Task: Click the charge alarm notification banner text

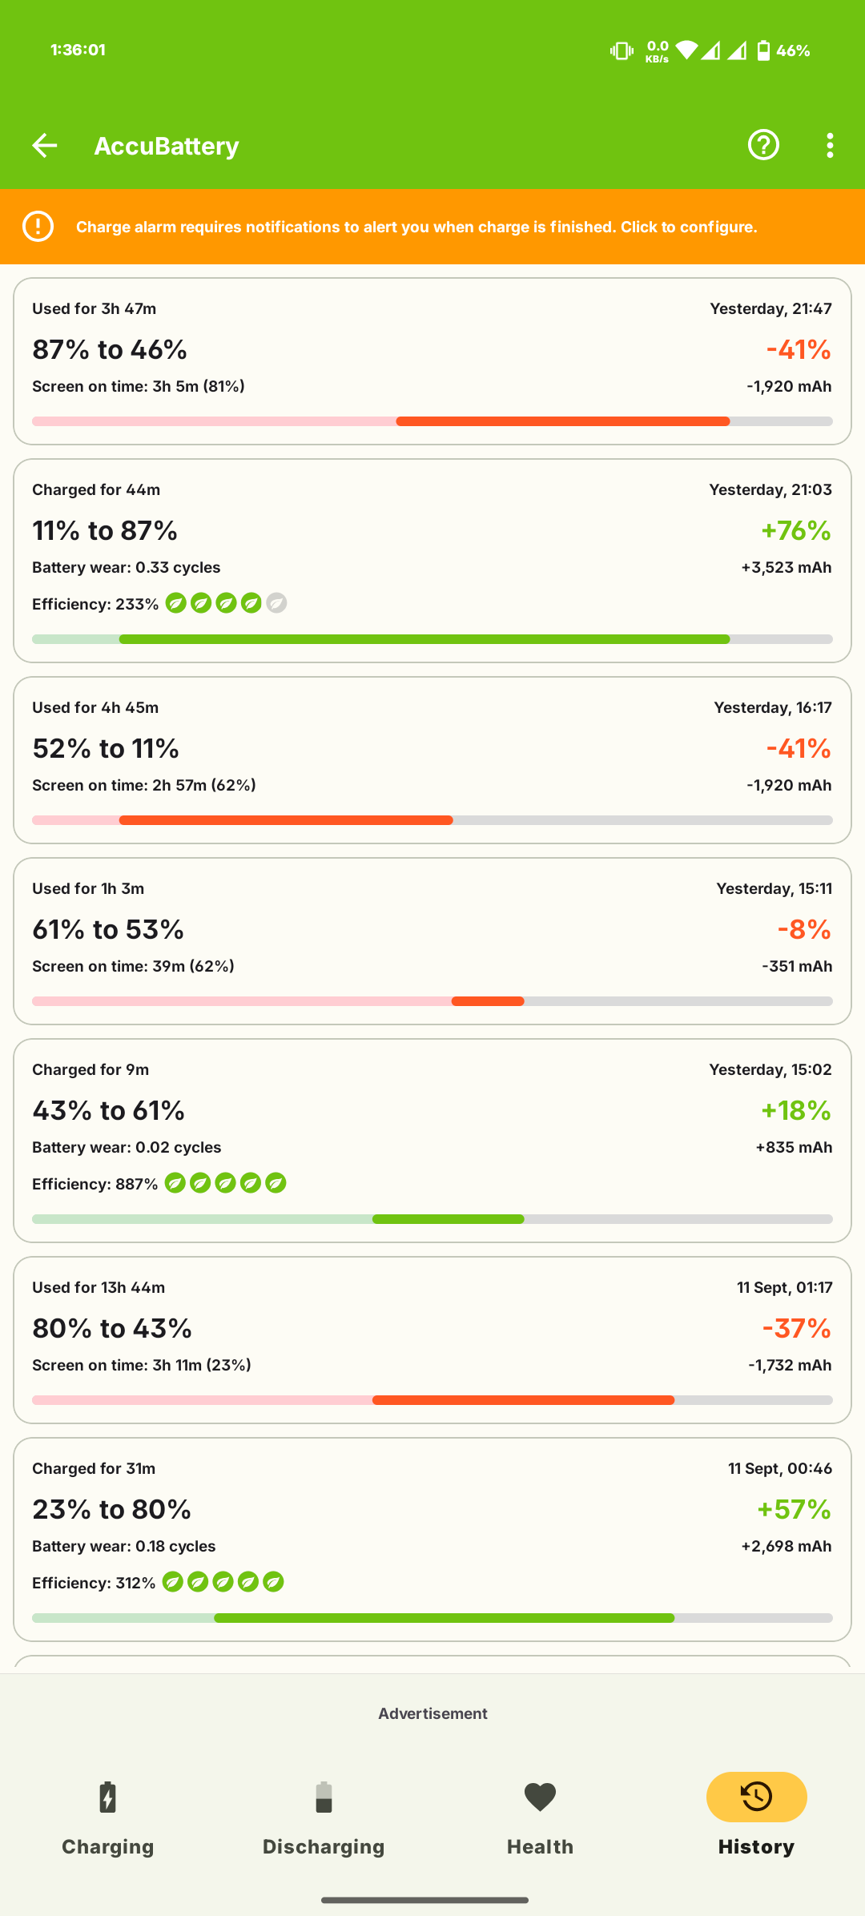Action: (x=416, y=227)
